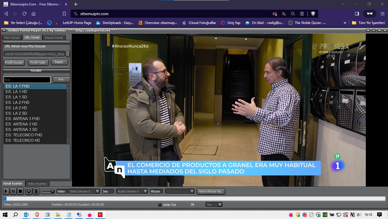Roll up the Stalker Portal Player window
Image resolution: width=388 pixels, height=219 pixels.
click(x=368, y=30)
